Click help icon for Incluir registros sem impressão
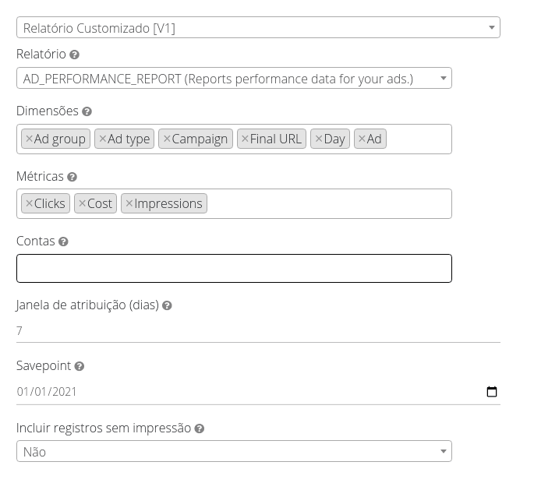Viewport: 534px width, 483px height. 199,428
